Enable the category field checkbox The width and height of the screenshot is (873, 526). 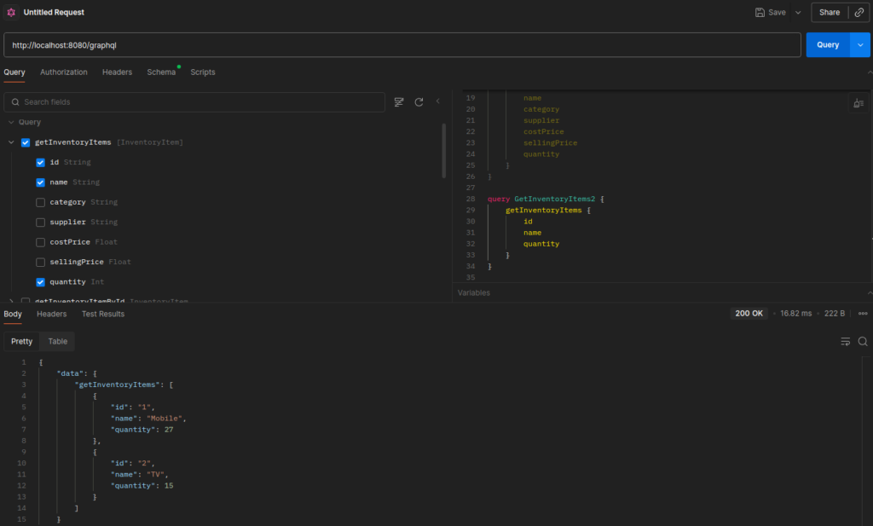(x=40, y=202)
